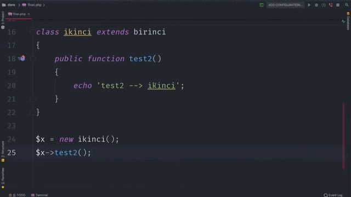Close the final.php editor tab

pyautogui.click(x=29, y=14)
